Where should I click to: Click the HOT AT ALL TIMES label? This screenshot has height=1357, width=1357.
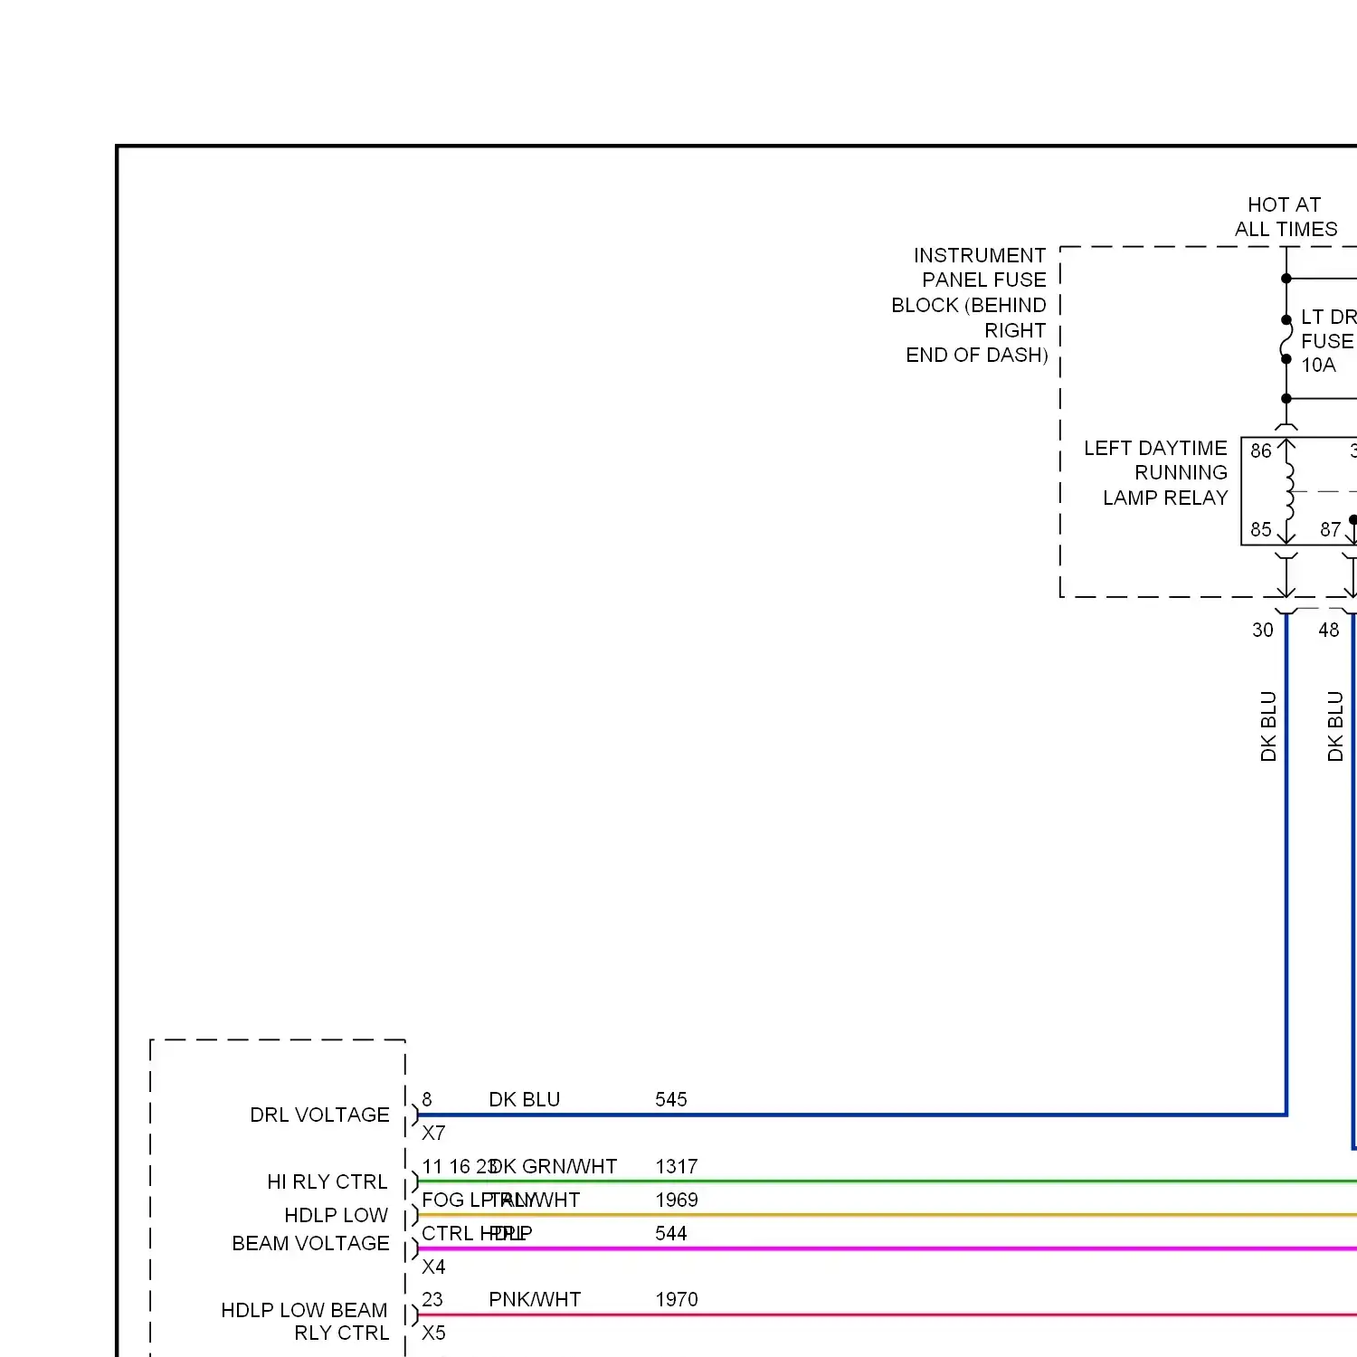click(1286, 217)
